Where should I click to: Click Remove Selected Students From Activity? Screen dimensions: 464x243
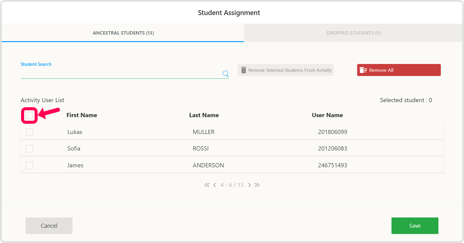click(286, 70)
